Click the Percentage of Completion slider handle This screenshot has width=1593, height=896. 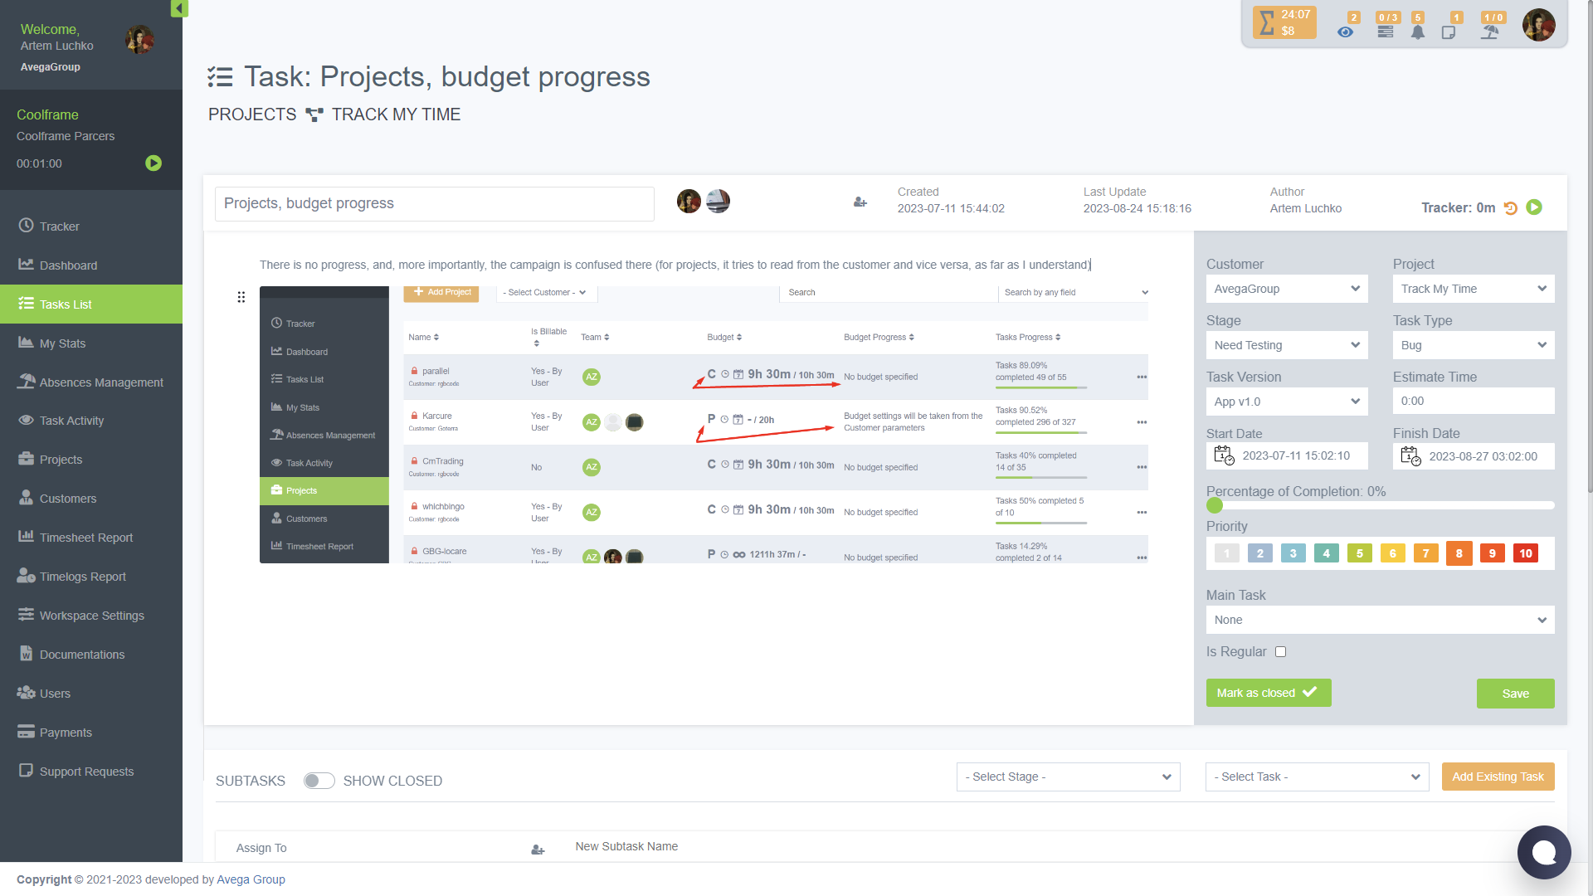pyautogui.click(x=1215, y=505)
